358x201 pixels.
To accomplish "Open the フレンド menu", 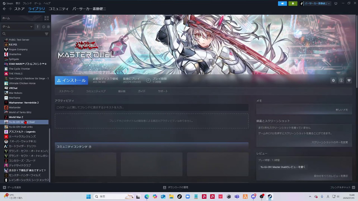I will (27, 3).
